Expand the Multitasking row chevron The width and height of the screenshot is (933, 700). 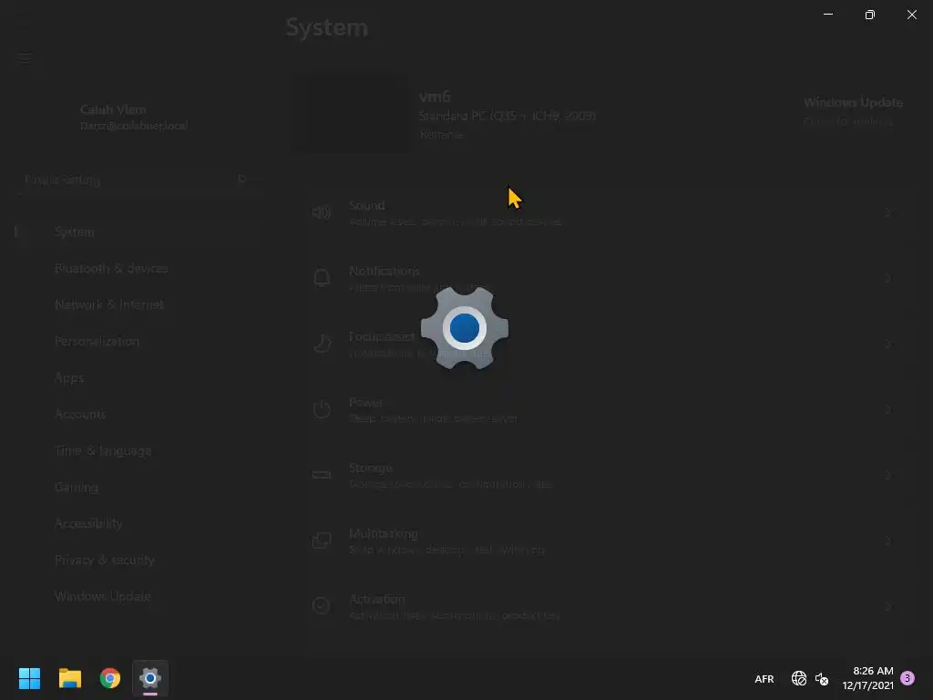887,540
